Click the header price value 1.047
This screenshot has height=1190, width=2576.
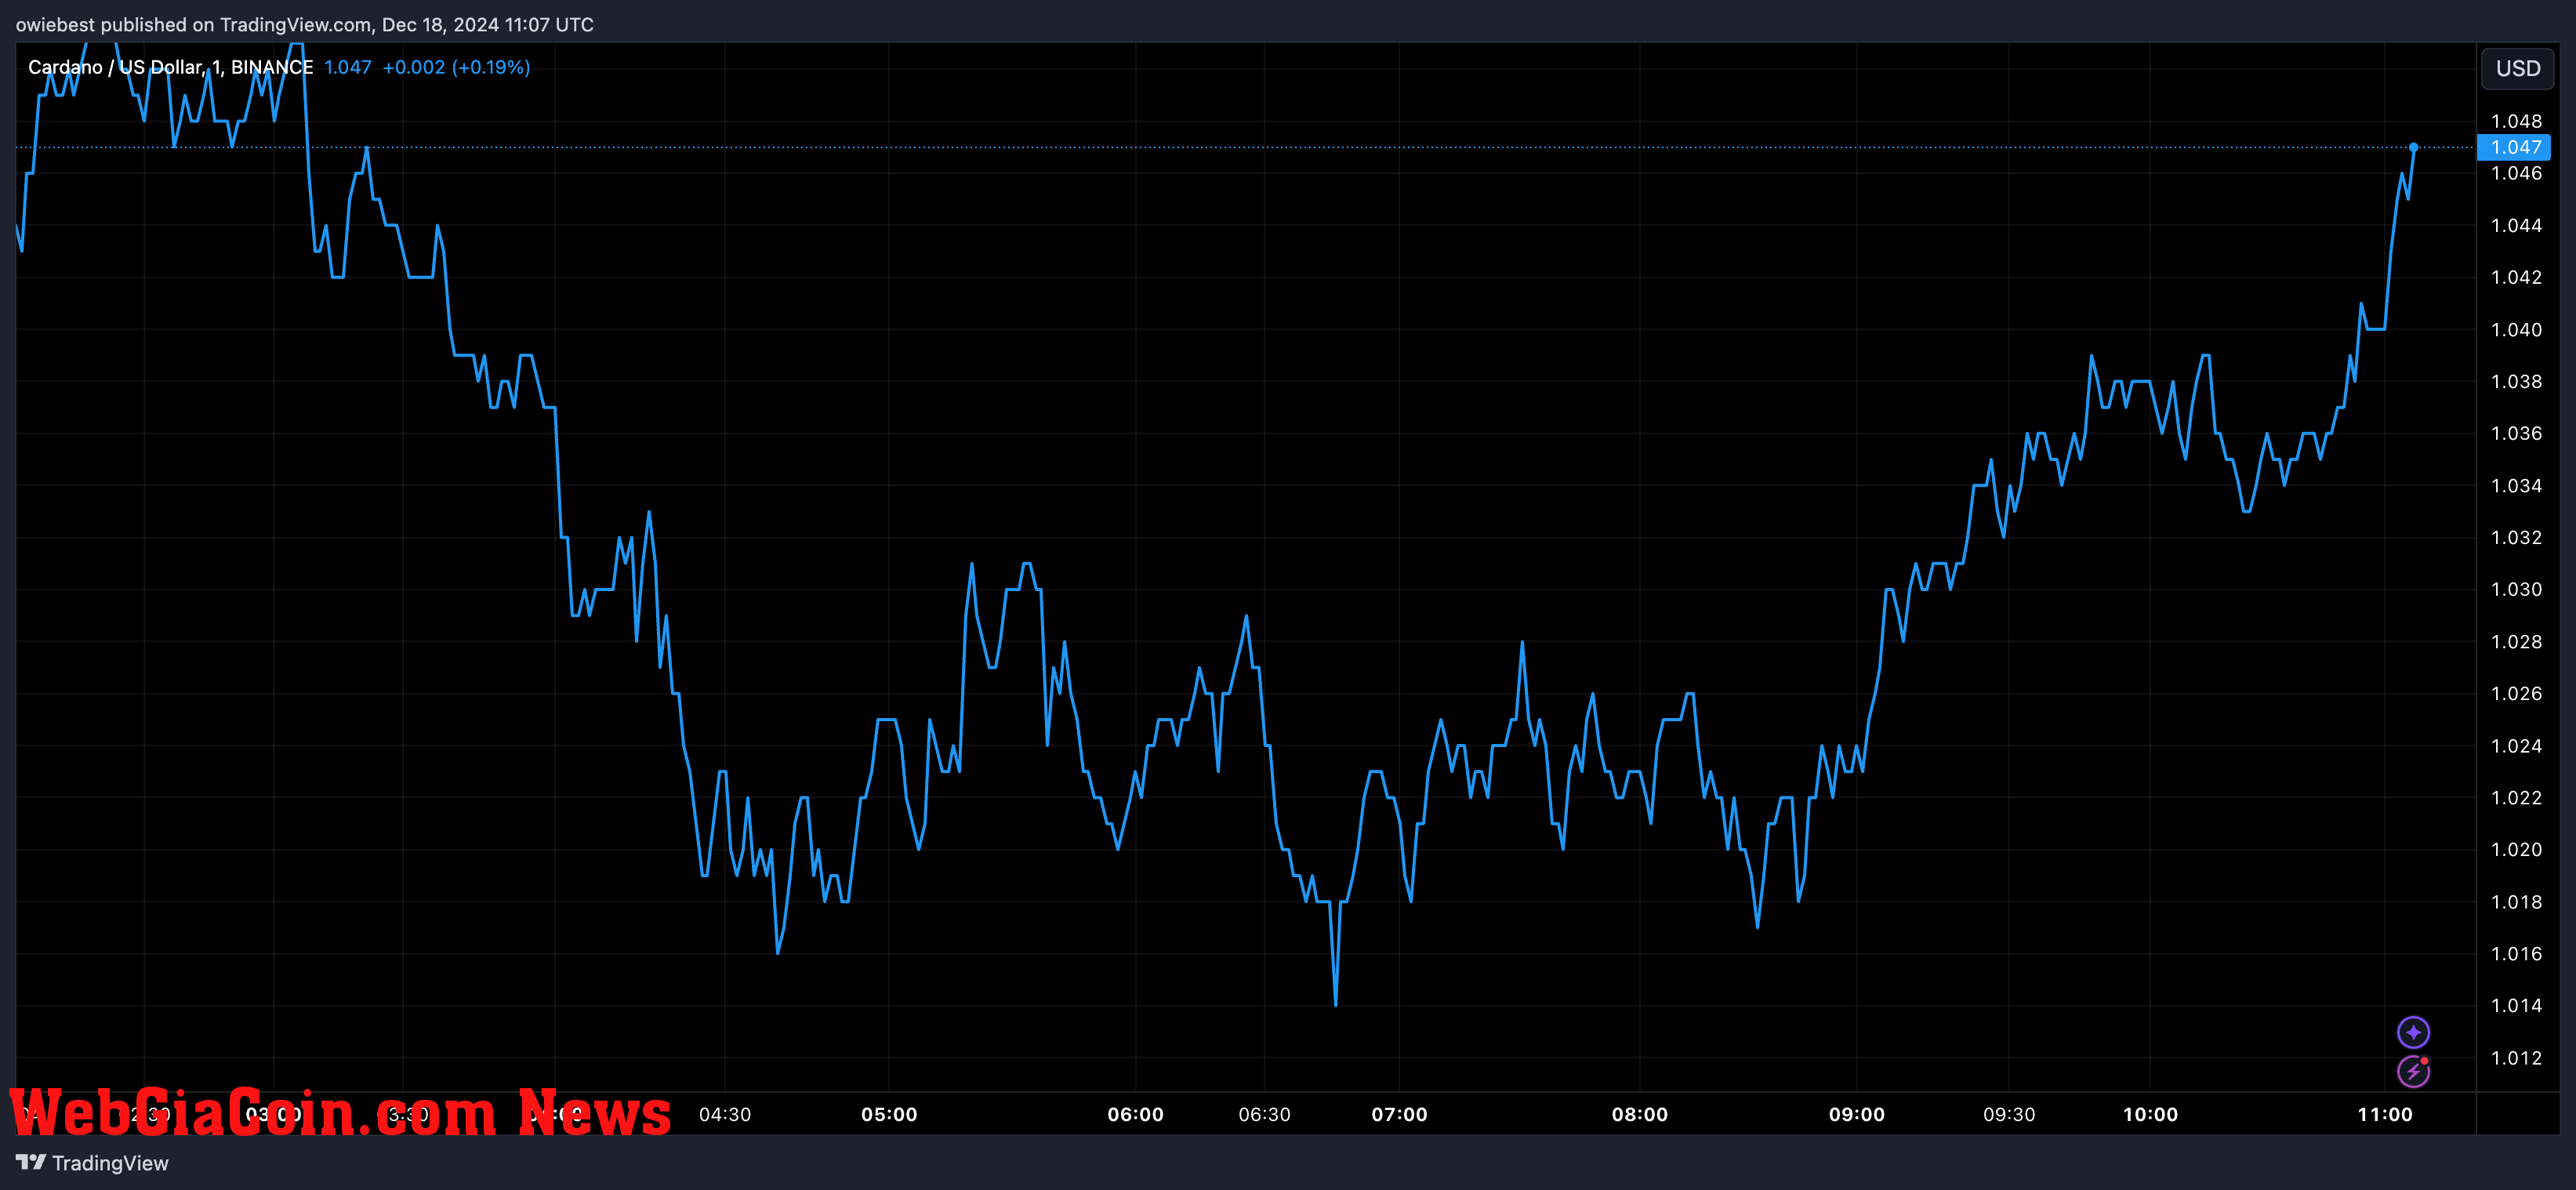(347, 67)
